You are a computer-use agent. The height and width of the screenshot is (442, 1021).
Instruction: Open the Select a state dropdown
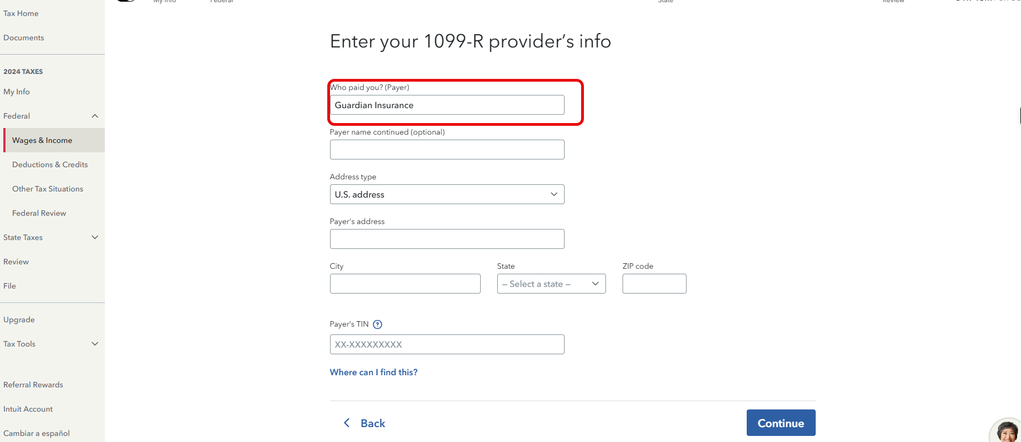coord(551,284)
